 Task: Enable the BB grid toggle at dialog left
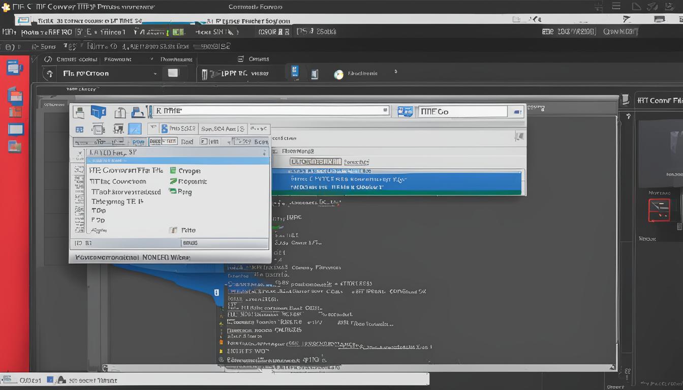[79, 129]
